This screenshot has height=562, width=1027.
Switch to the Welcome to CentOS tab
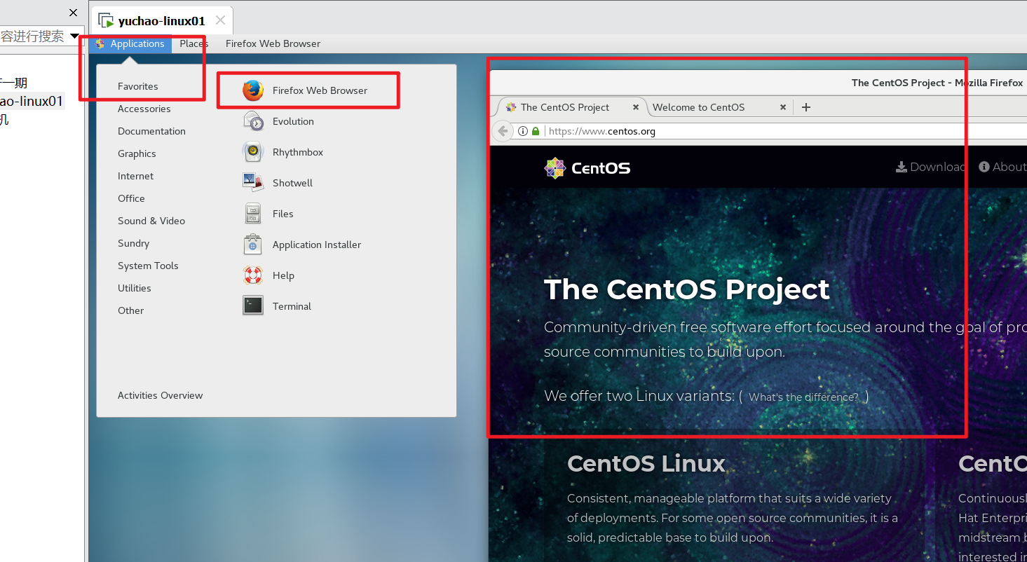point(698,107)
